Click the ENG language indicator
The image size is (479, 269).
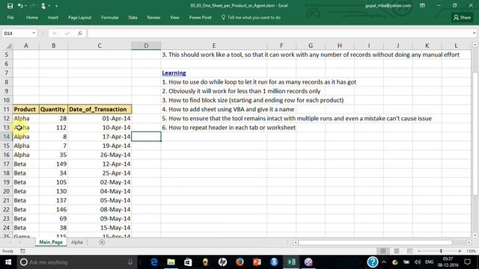tap(429, 262)
